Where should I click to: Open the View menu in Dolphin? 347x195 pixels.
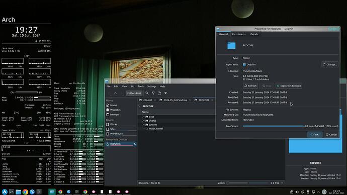125,86
